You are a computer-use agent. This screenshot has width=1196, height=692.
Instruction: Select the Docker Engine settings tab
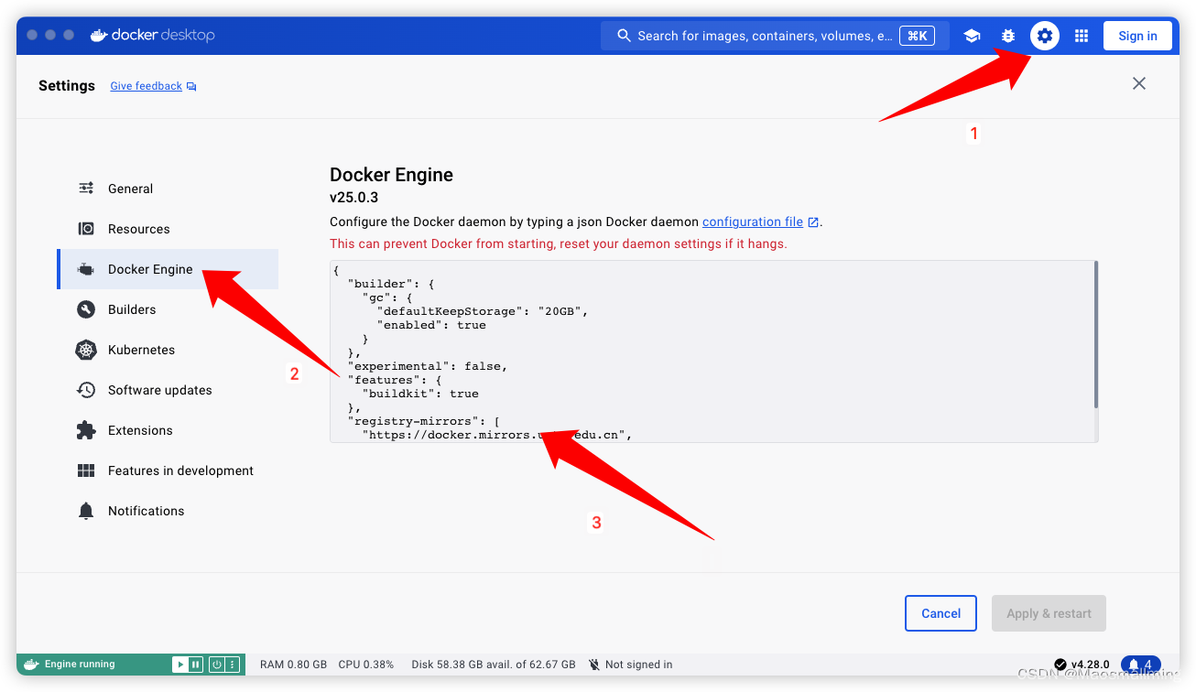pyautogui.click(x=168, y=269)
